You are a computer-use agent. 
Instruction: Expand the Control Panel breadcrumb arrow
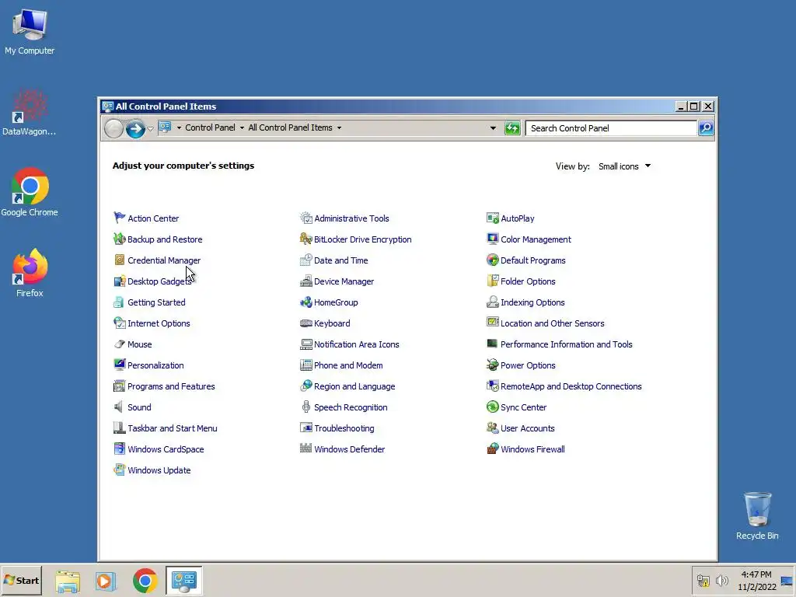(x=242, y=128)
